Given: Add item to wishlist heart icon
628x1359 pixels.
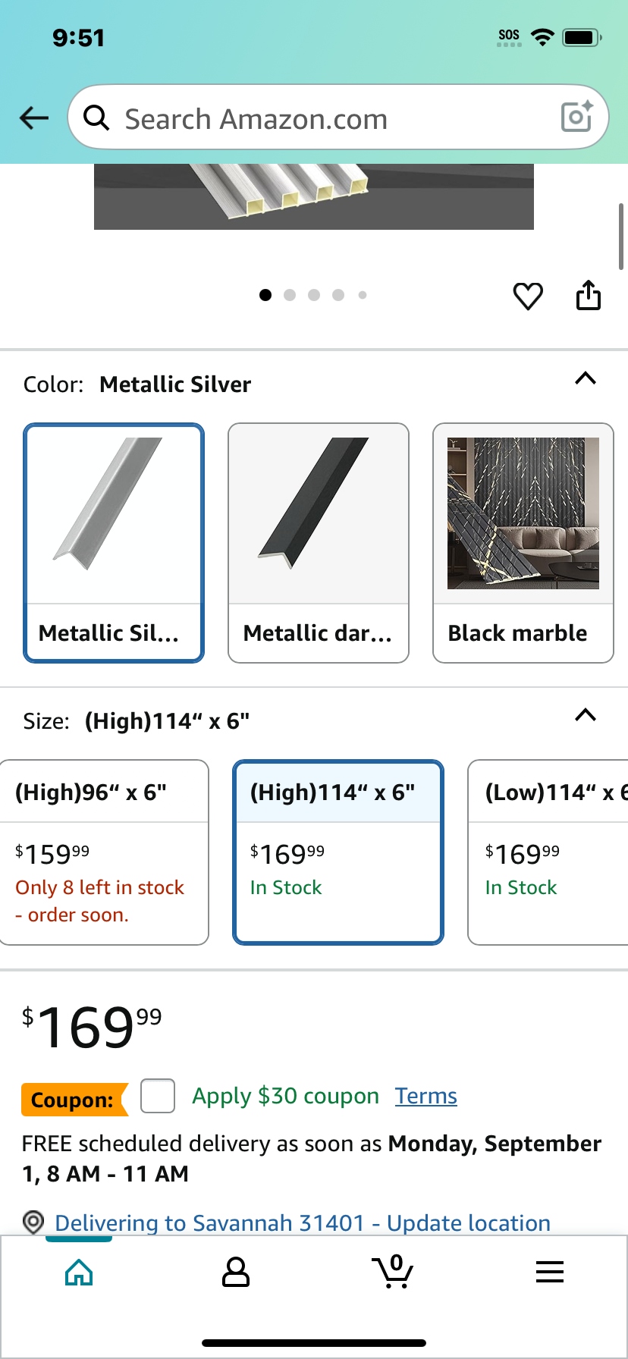Looking at the screenshot, I should [528, 296].
